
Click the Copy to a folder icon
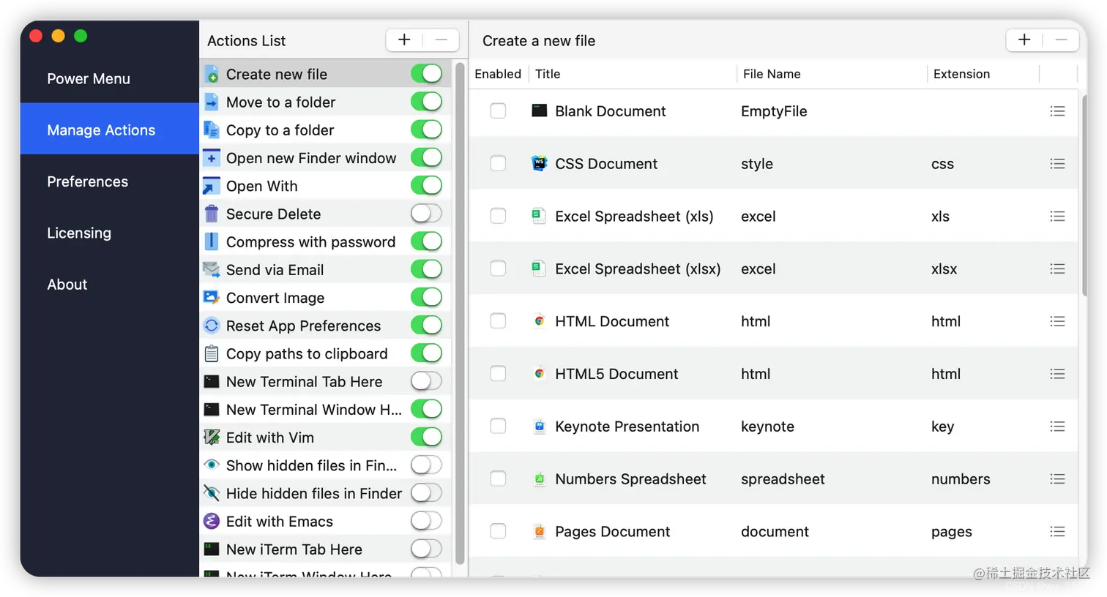212,129
